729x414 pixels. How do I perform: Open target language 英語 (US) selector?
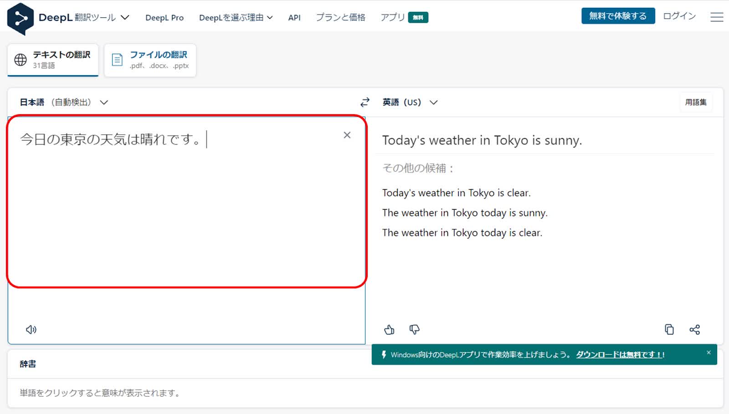click(x=410, y=102)
